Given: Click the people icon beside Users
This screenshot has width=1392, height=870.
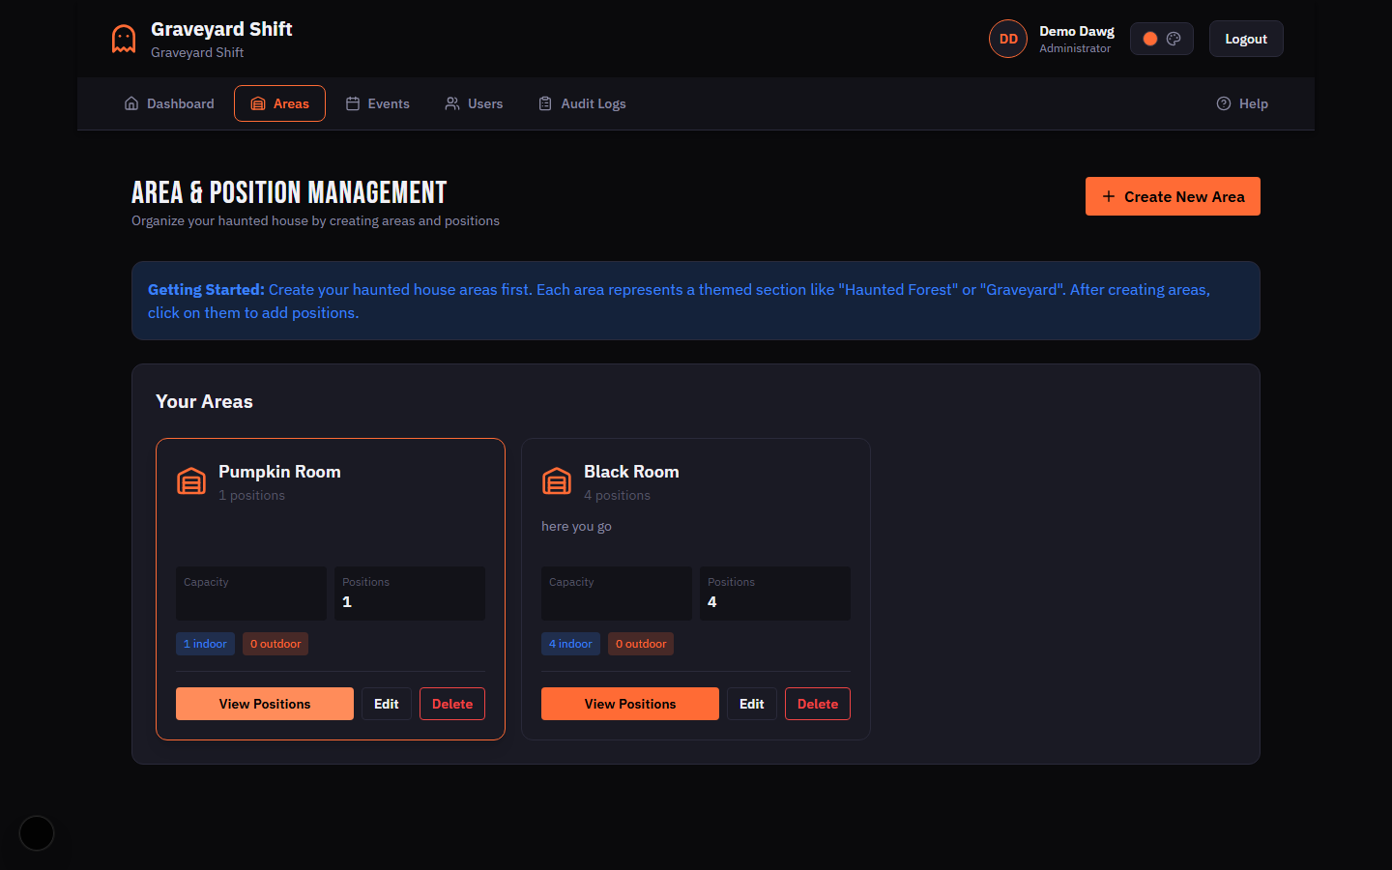Looking at the screenshot, I should [451, 102].
